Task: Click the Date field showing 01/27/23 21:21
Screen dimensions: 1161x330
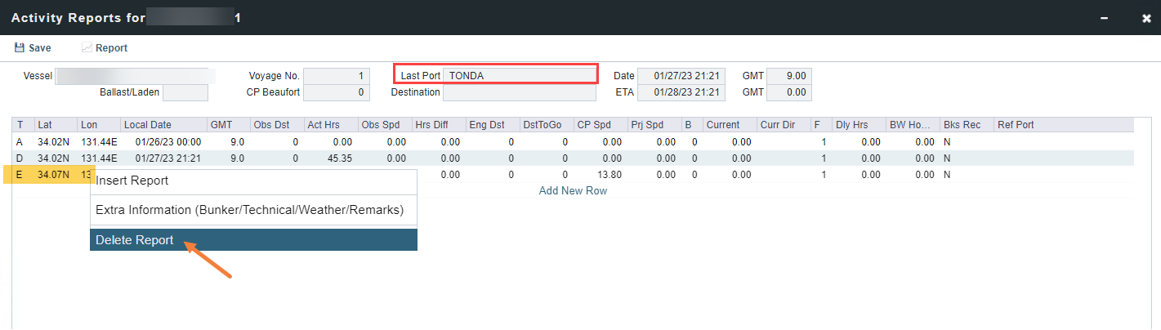Action: pyautogui.click(x=681, y=76)
